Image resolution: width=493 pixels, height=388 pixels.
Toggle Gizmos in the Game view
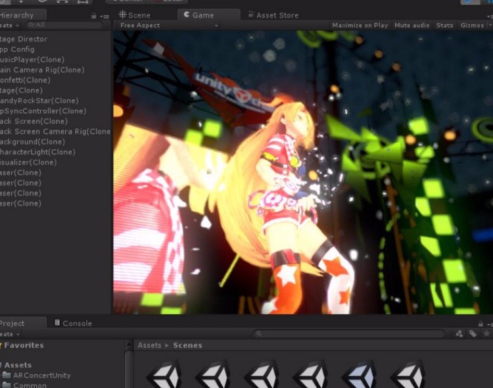point(472,26)
